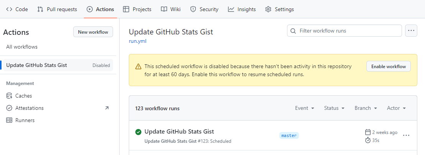The image size is (425, 155).
Task: Open the run.yml file link
Action: 138,41
